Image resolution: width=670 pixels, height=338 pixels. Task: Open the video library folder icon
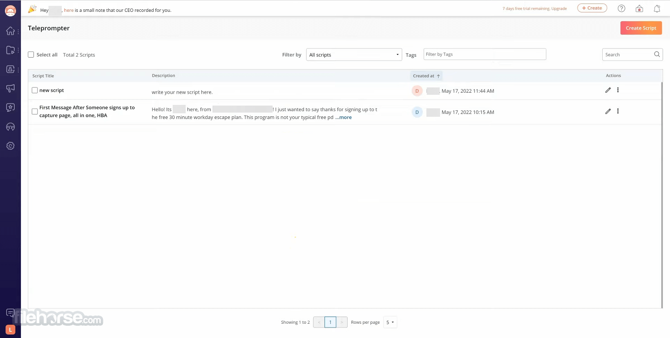[10, 50]
